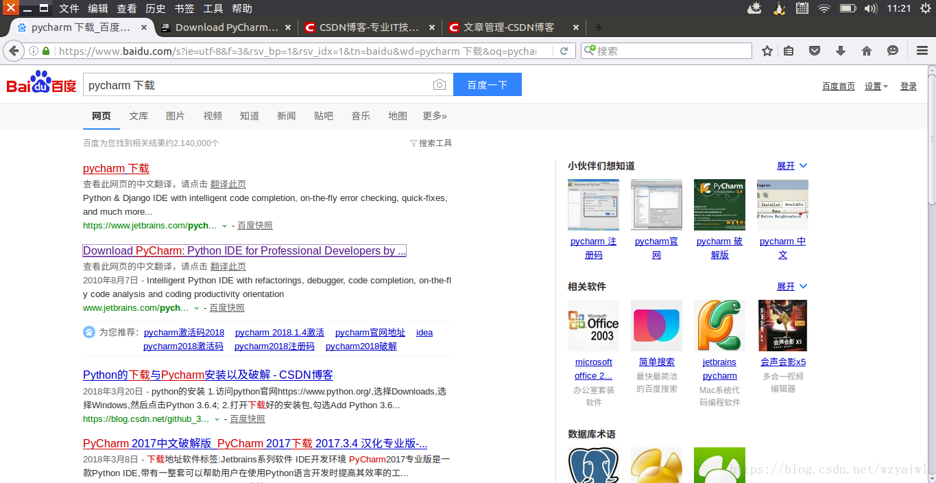Click 会声会影x5 software thumbnail
Image resolution: width=936 pixels, height=483 pixels.
click(x=782, y=326)
